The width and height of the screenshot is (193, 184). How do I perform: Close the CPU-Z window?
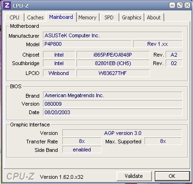point(187,6)
